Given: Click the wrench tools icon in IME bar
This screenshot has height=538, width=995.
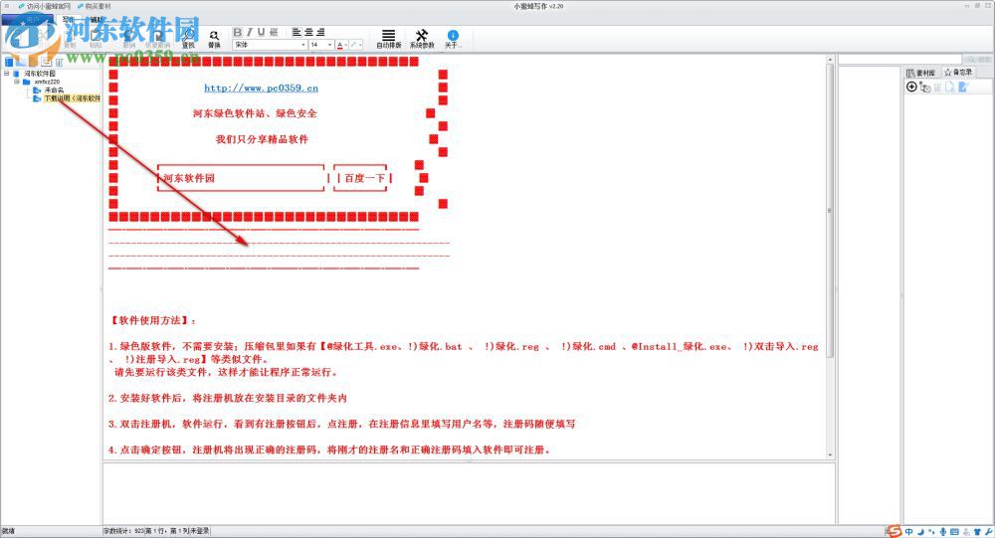Looking at the screenshot, I should (989, 532).
